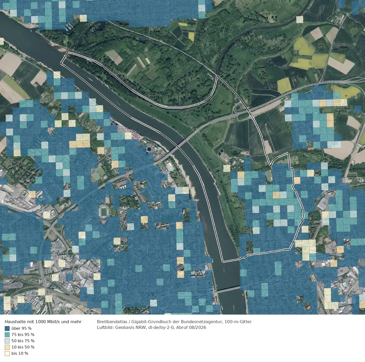Click the 'über 95 %' legend label
This screenshot has width=365, height=362.
22,328
